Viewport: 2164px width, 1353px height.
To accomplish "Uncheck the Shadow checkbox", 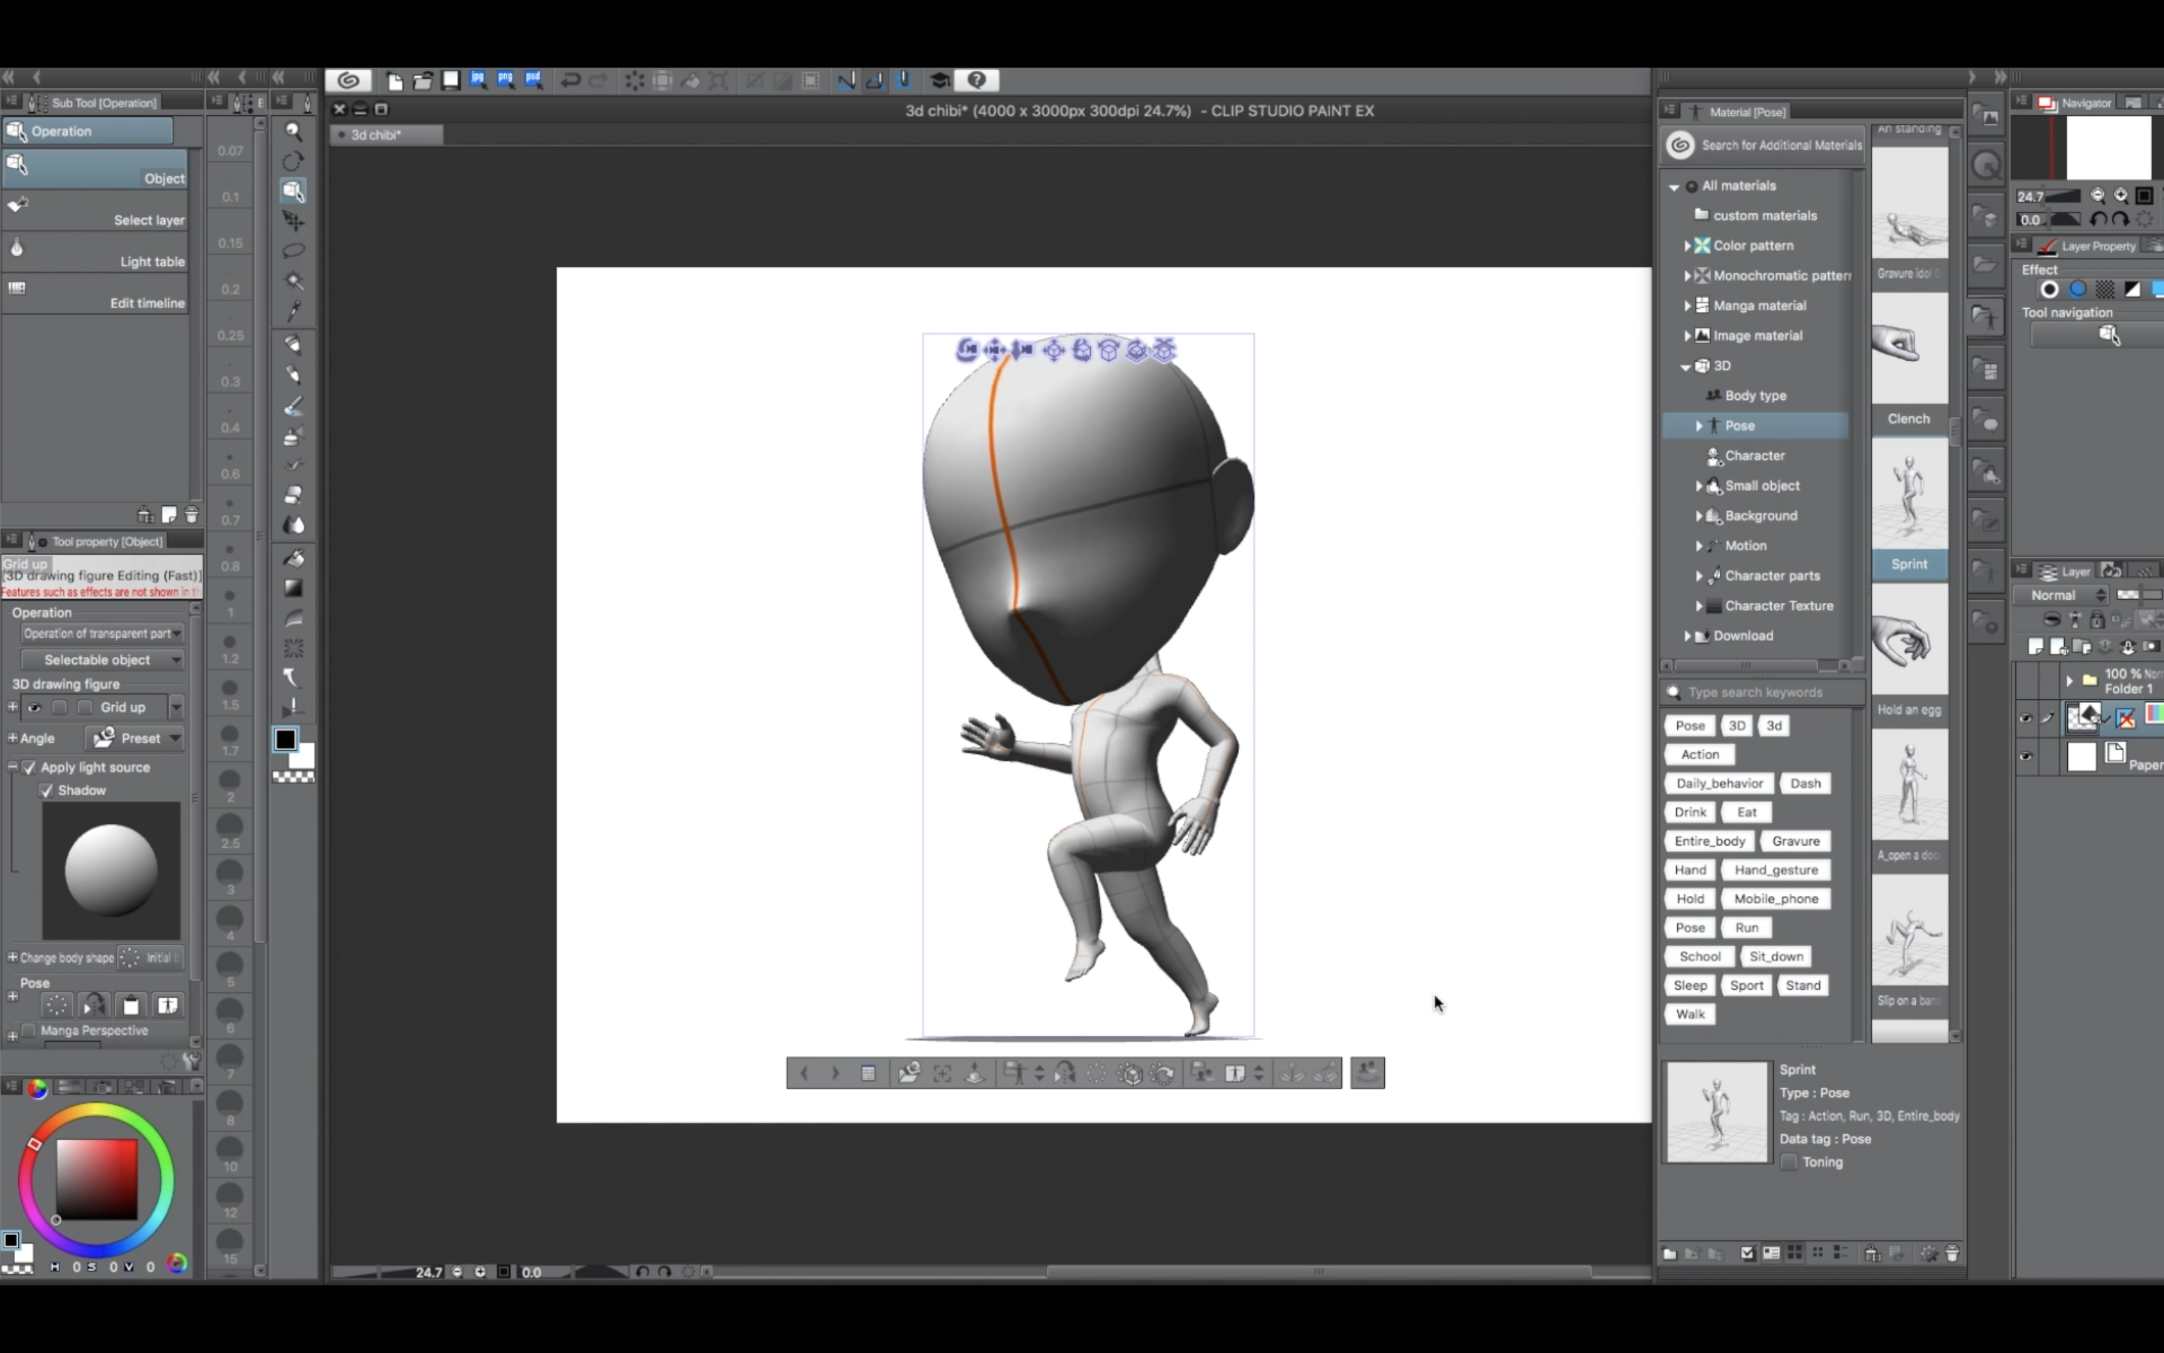I will click(x=47, y=790).
